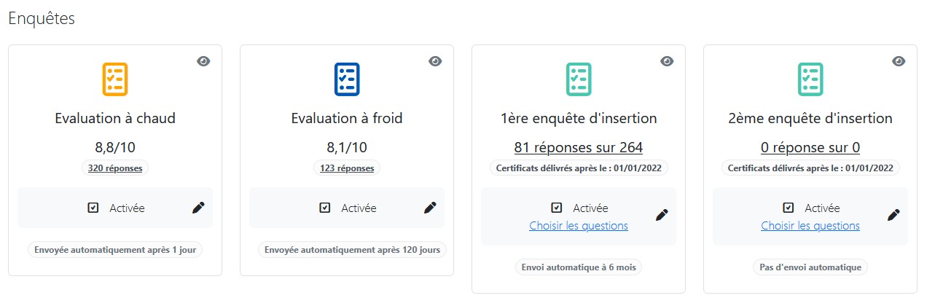Click the eye icon on Evaluation à chaud card
This screenshot has width=927, height=306.
tap(203, 61)
